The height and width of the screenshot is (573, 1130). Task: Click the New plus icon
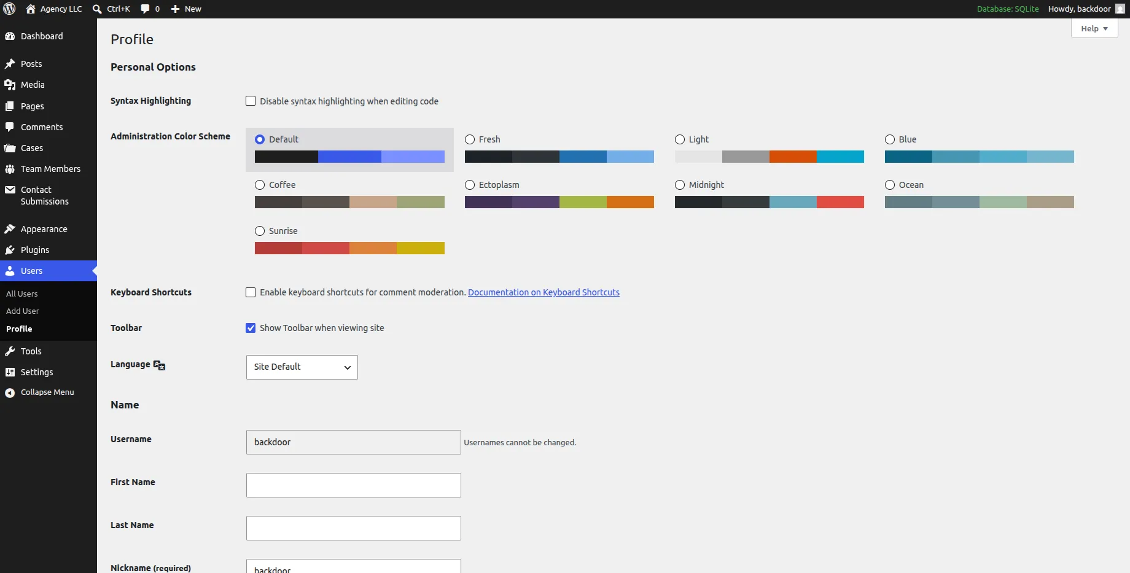pos(175,9)
